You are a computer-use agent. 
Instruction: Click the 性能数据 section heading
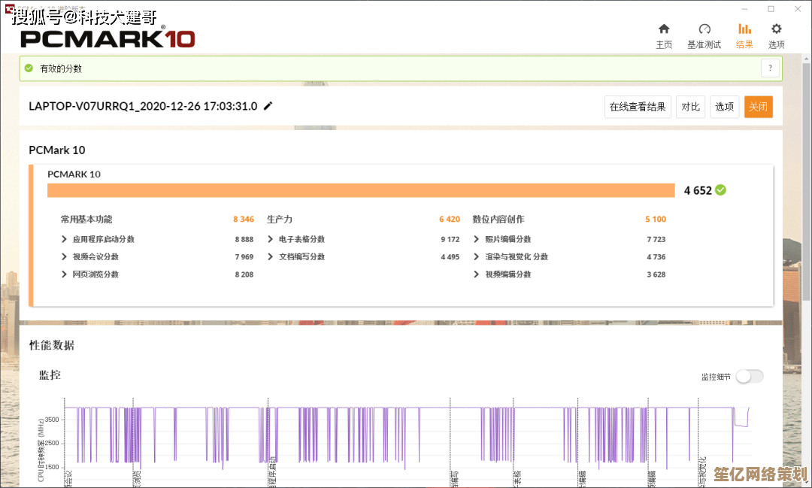coord(52,346)
